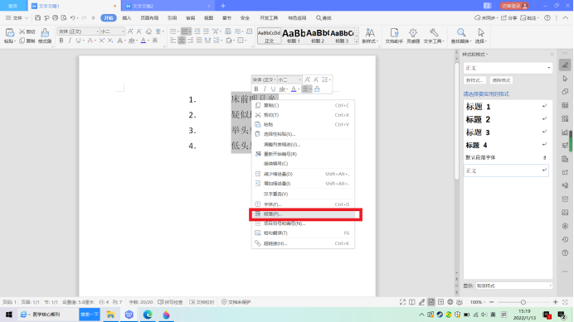Screen dimensions: 574x322
Task: Open File Explorer from the taskbar
Action: click(110, 315)
